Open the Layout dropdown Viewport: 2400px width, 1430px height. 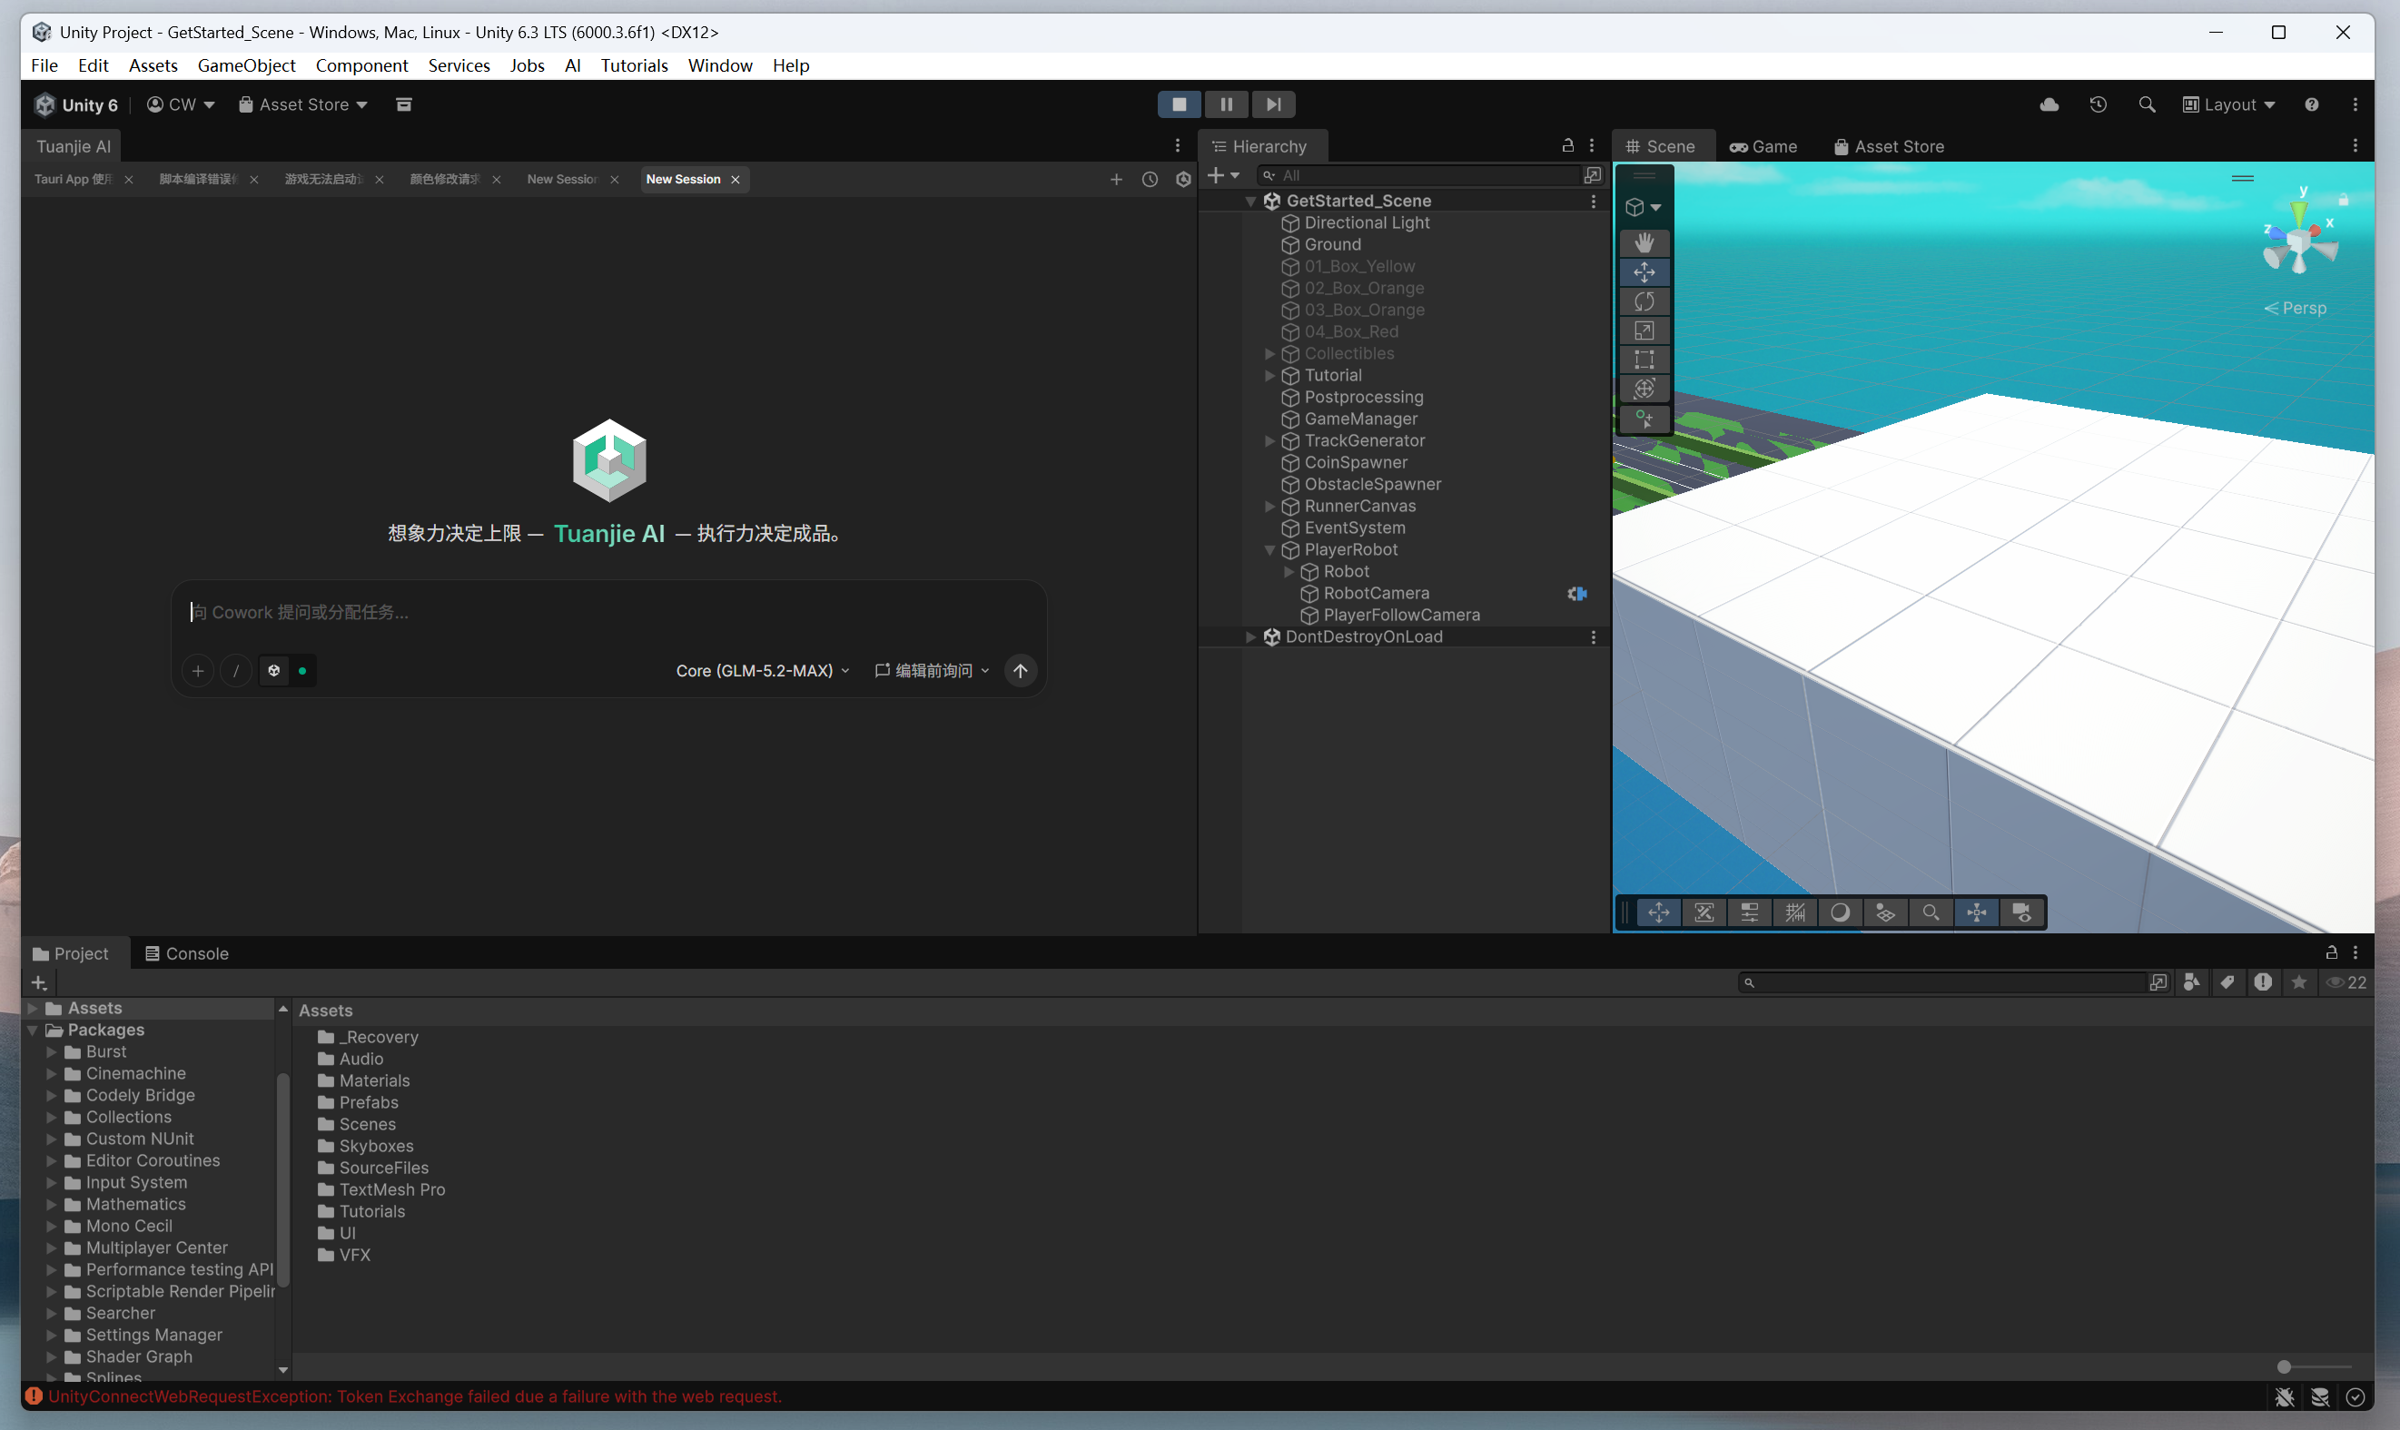[2227, 104]
